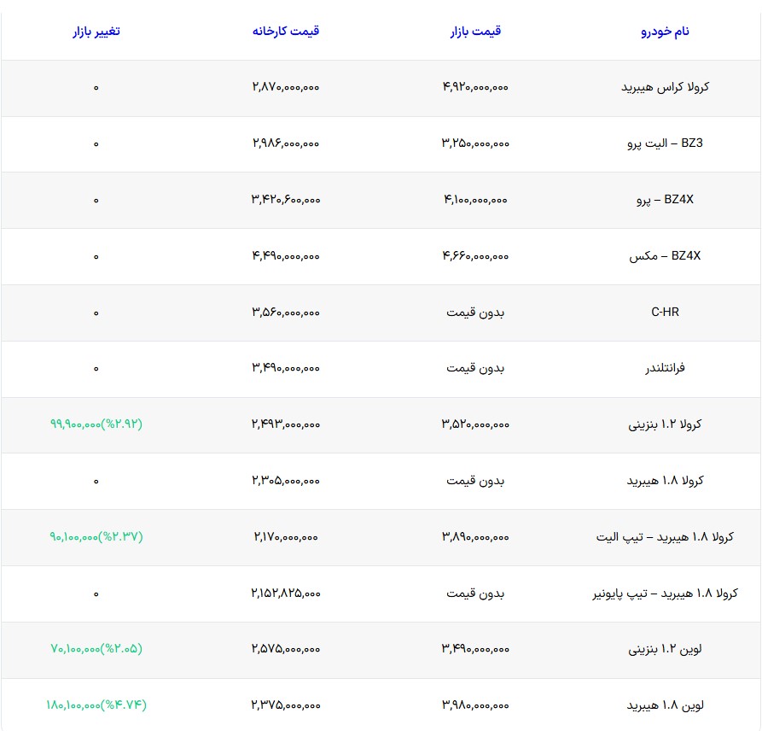Click the green 2.05% market change value
Image resolution: width=762 pixels, height=731 pixels.
(x=96, y=650)
